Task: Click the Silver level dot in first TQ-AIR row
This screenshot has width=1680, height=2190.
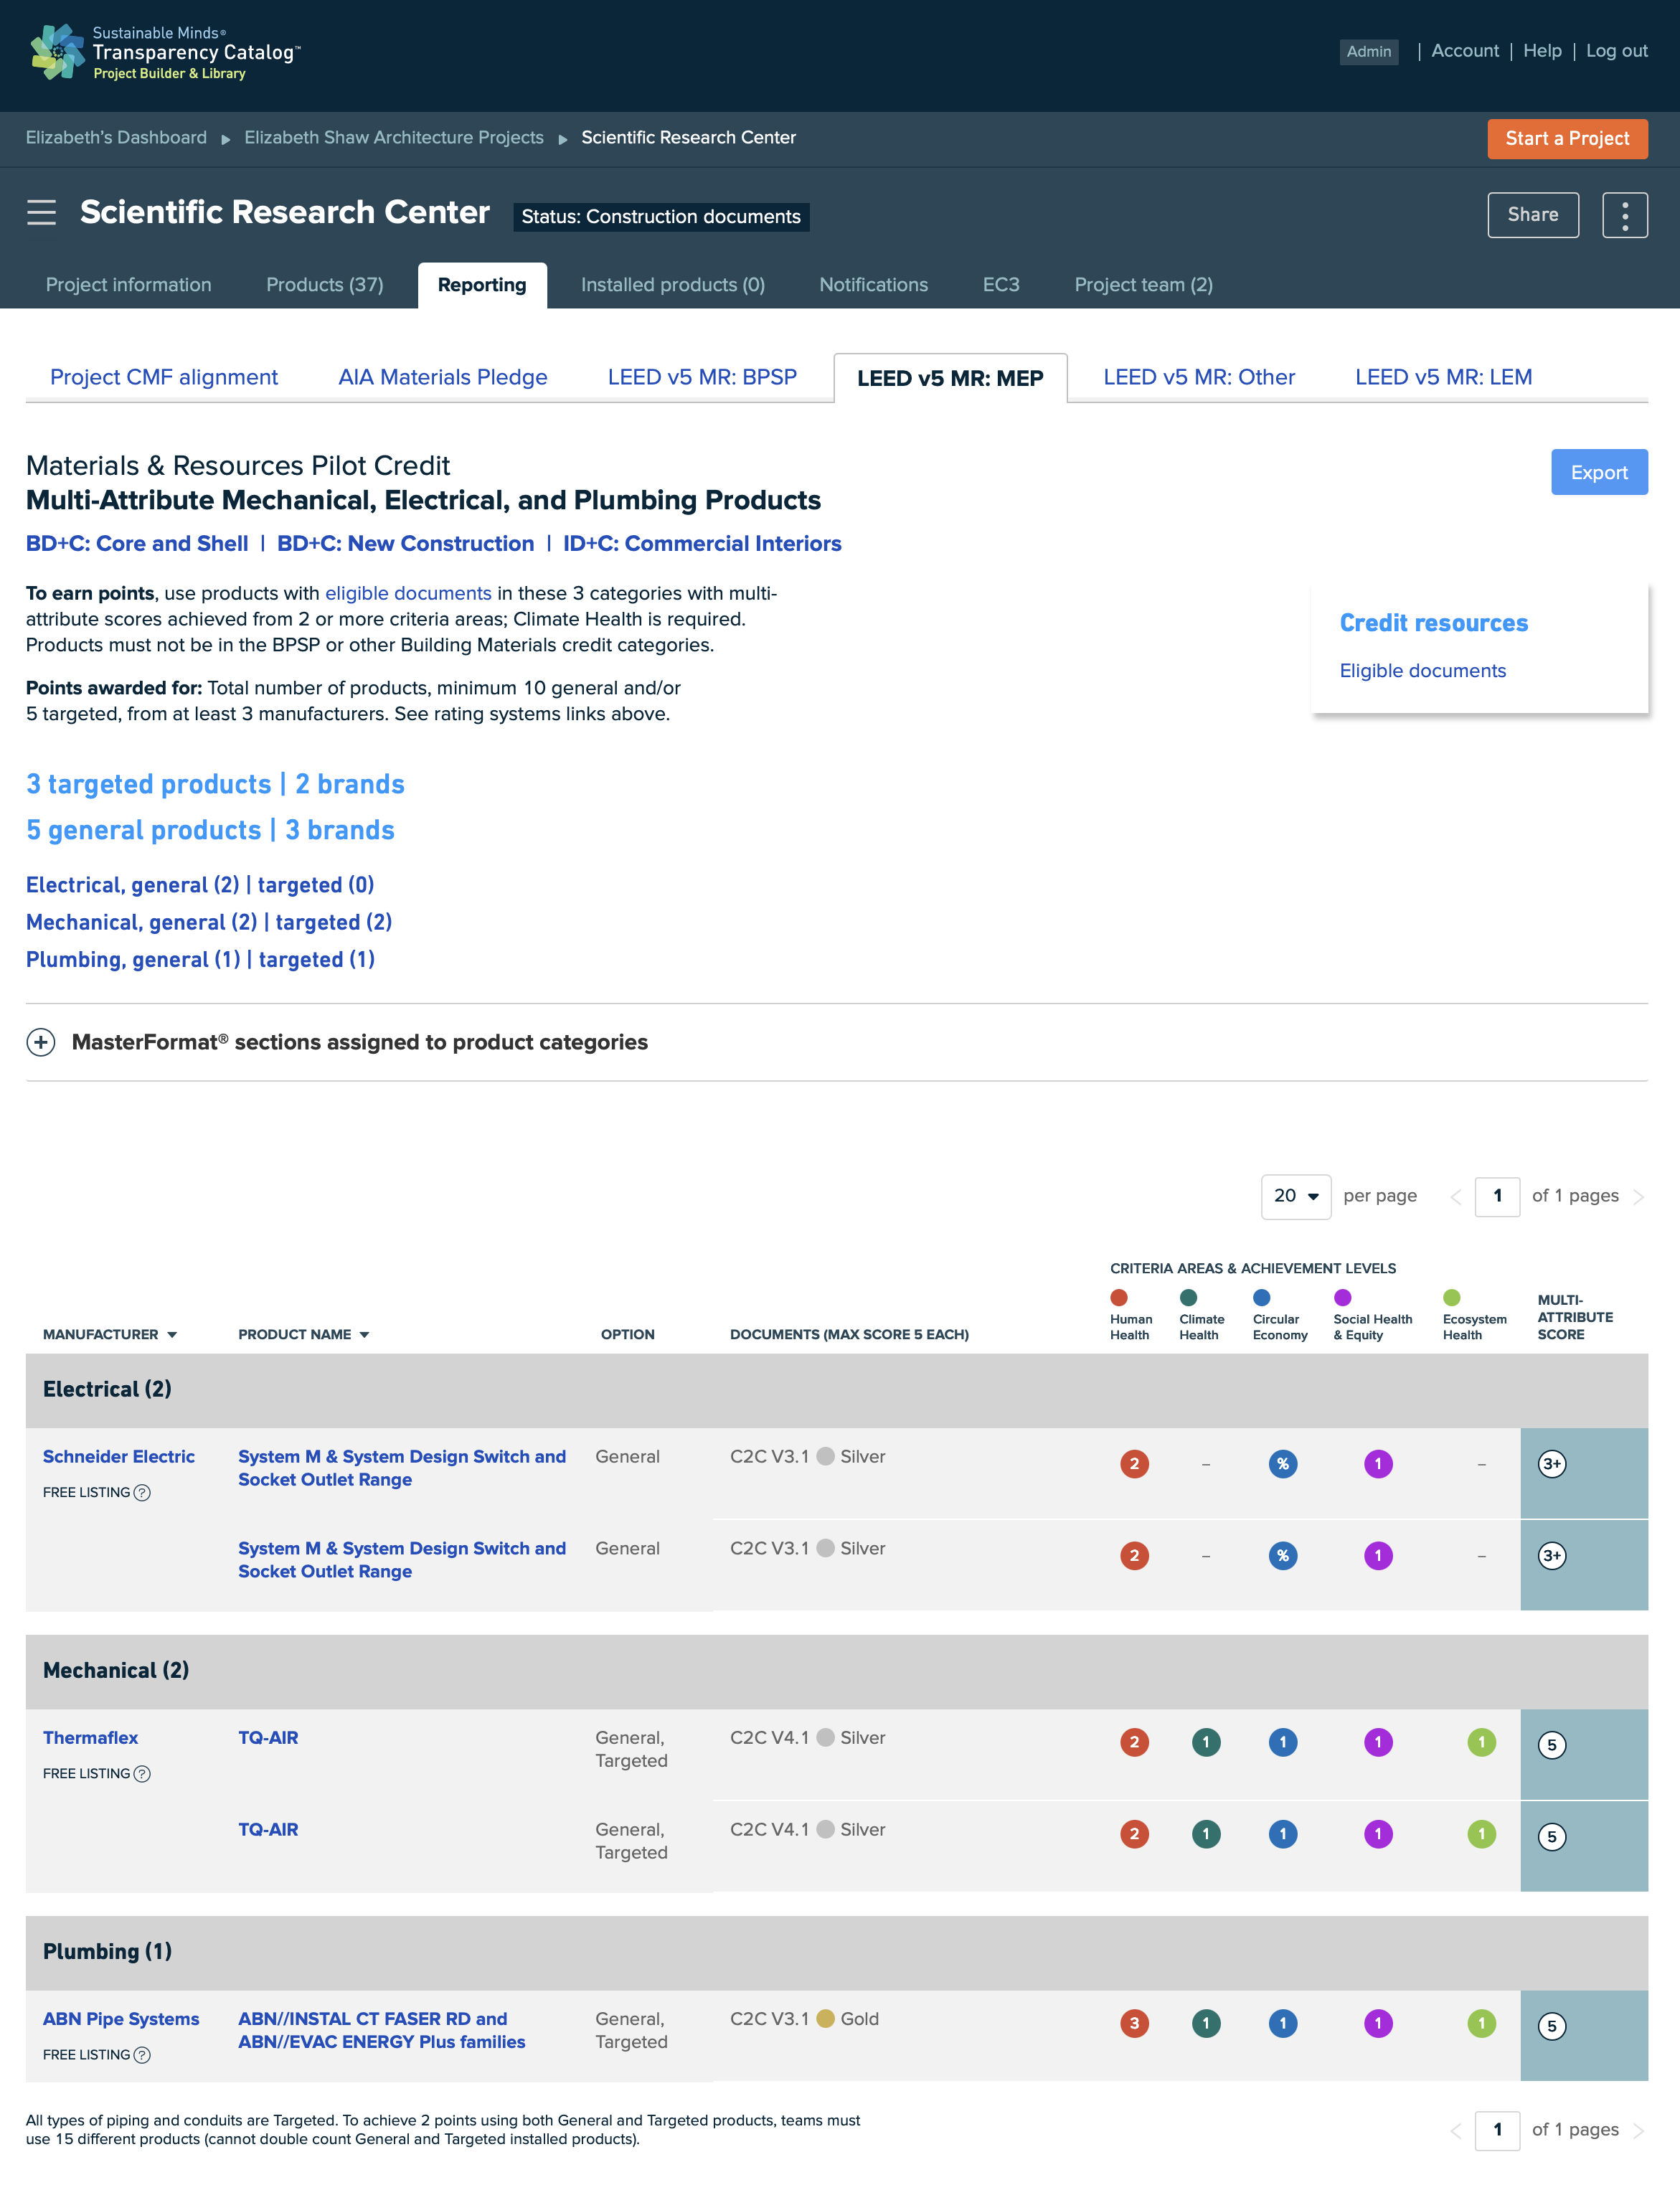Action: (x=826, y=1737)
